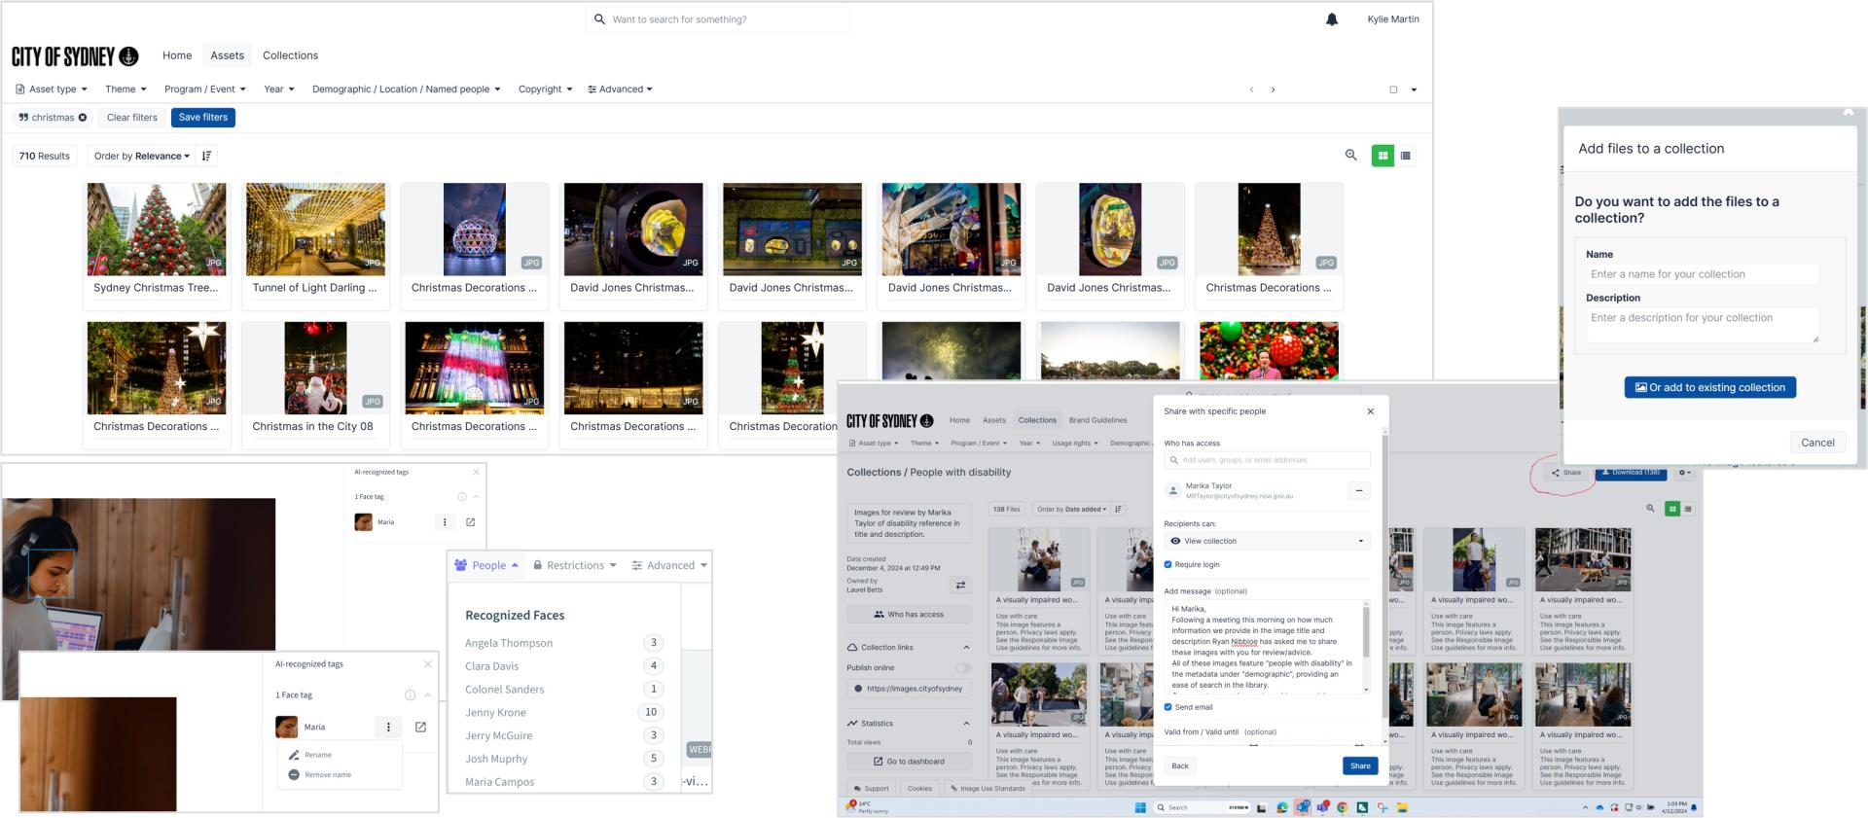Remove Marika Taylor from access list
This screenshot has width=1868, height=818.
(1358, 491)
